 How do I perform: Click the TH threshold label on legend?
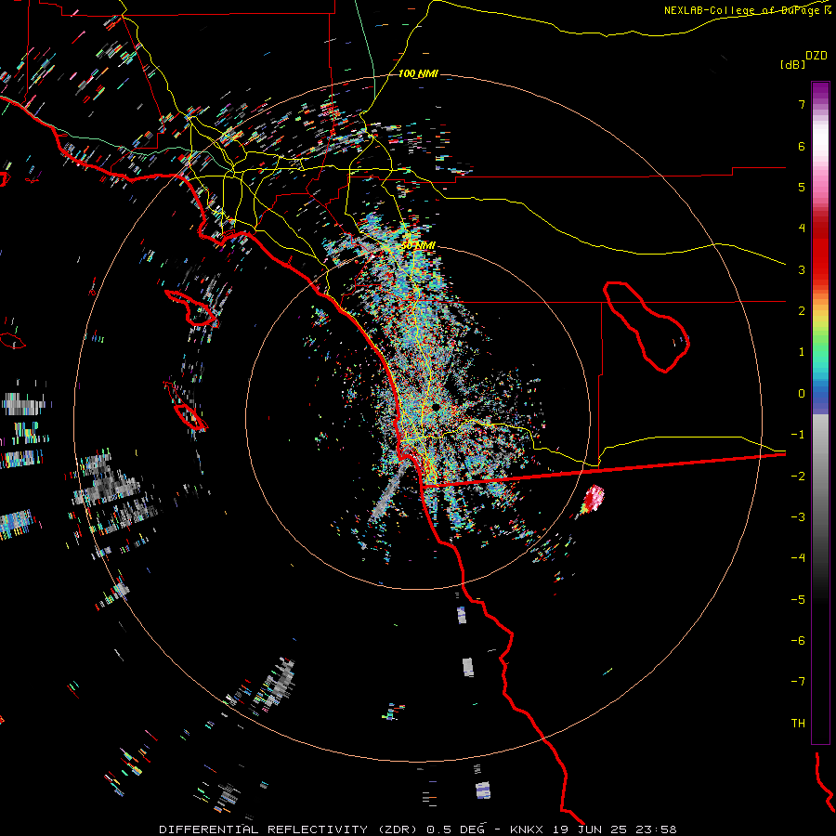[x=798, y=724]
